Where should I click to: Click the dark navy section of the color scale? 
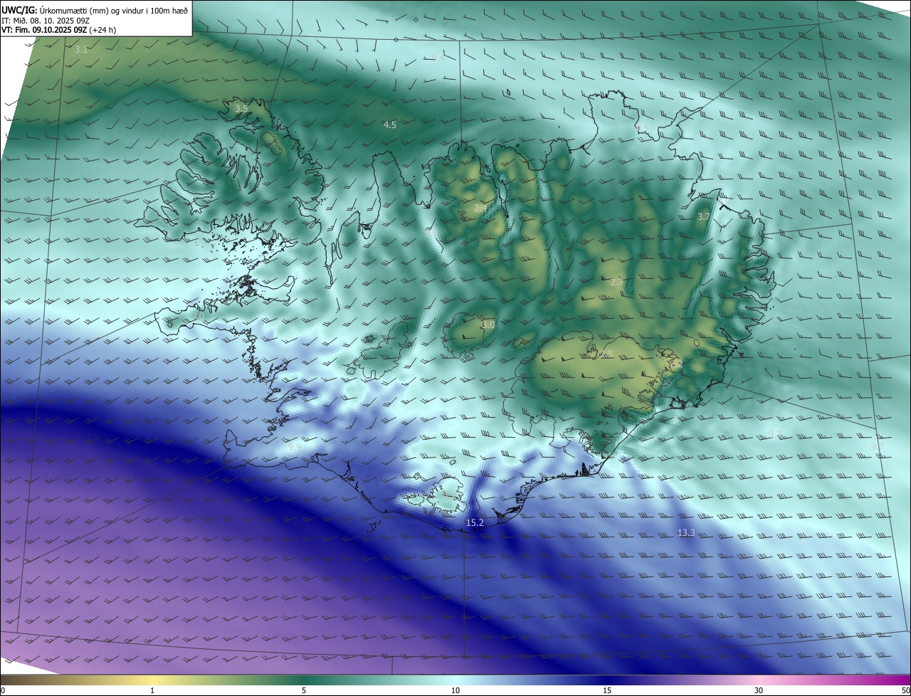[x=607, y=680]
